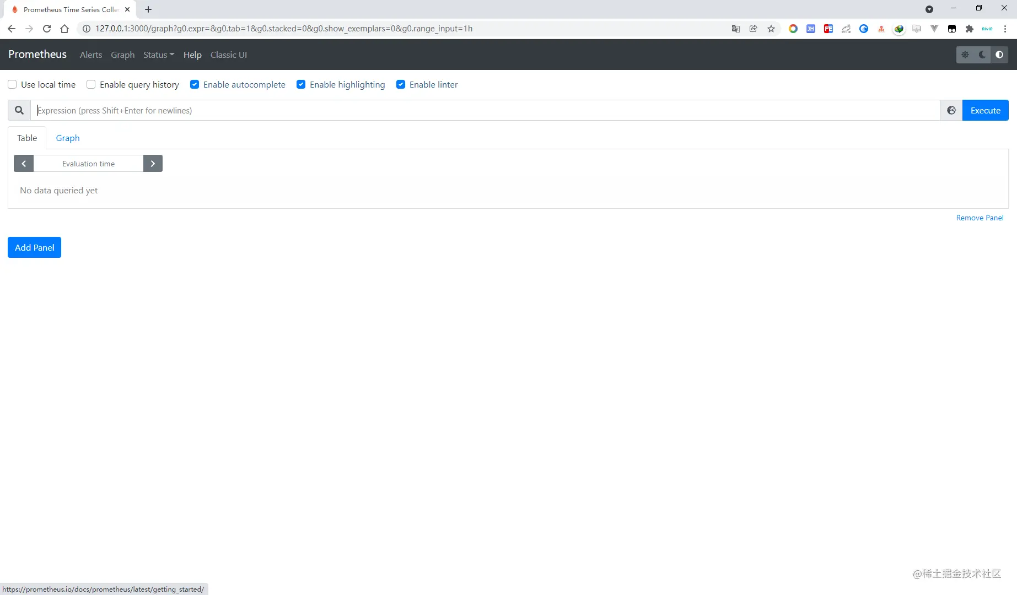
Task: Enable query history checkbox
Action: 91,84
